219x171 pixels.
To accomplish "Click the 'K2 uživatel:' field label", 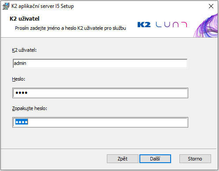I will (24, 50).
